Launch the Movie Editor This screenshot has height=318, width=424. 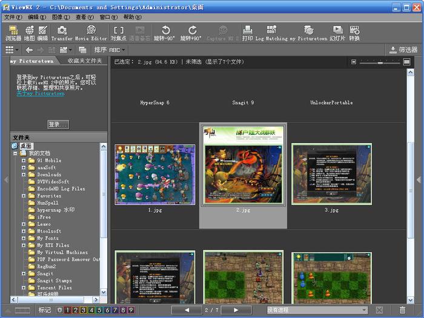tap(91, 33)
